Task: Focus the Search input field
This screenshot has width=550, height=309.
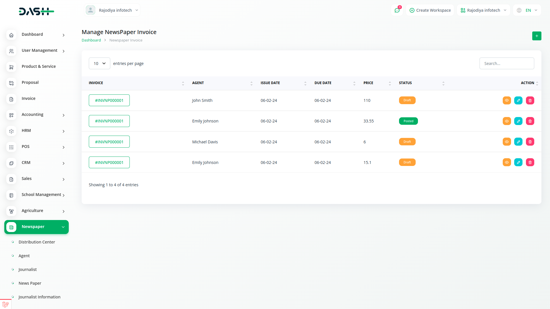Action: [x=506, y=64]
